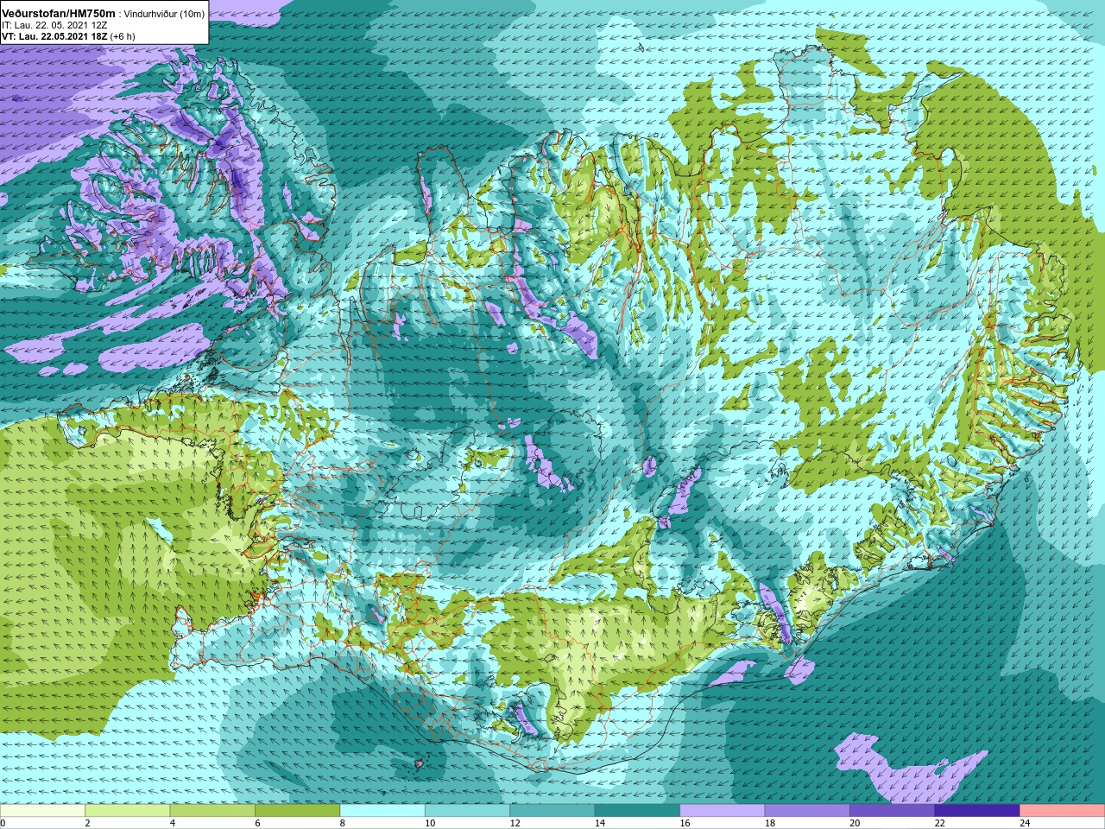The image size is (1105, 829).
Task: Click the legend scale number 18
Action: pyautogui.click(x=770, y=823)
